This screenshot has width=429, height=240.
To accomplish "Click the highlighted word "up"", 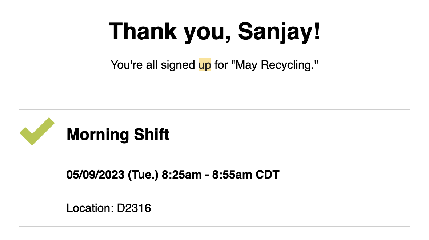I will [205, 65].
